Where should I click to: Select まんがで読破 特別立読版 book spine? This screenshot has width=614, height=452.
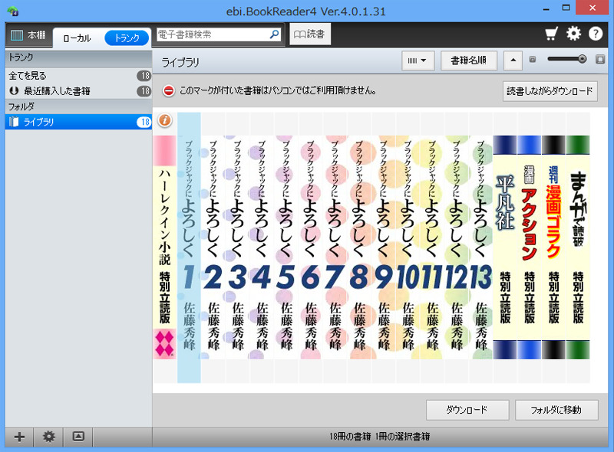click(x=578, y=247)
